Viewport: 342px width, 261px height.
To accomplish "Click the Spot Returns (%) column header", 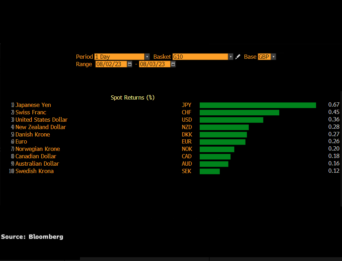I will click(132, 97).
